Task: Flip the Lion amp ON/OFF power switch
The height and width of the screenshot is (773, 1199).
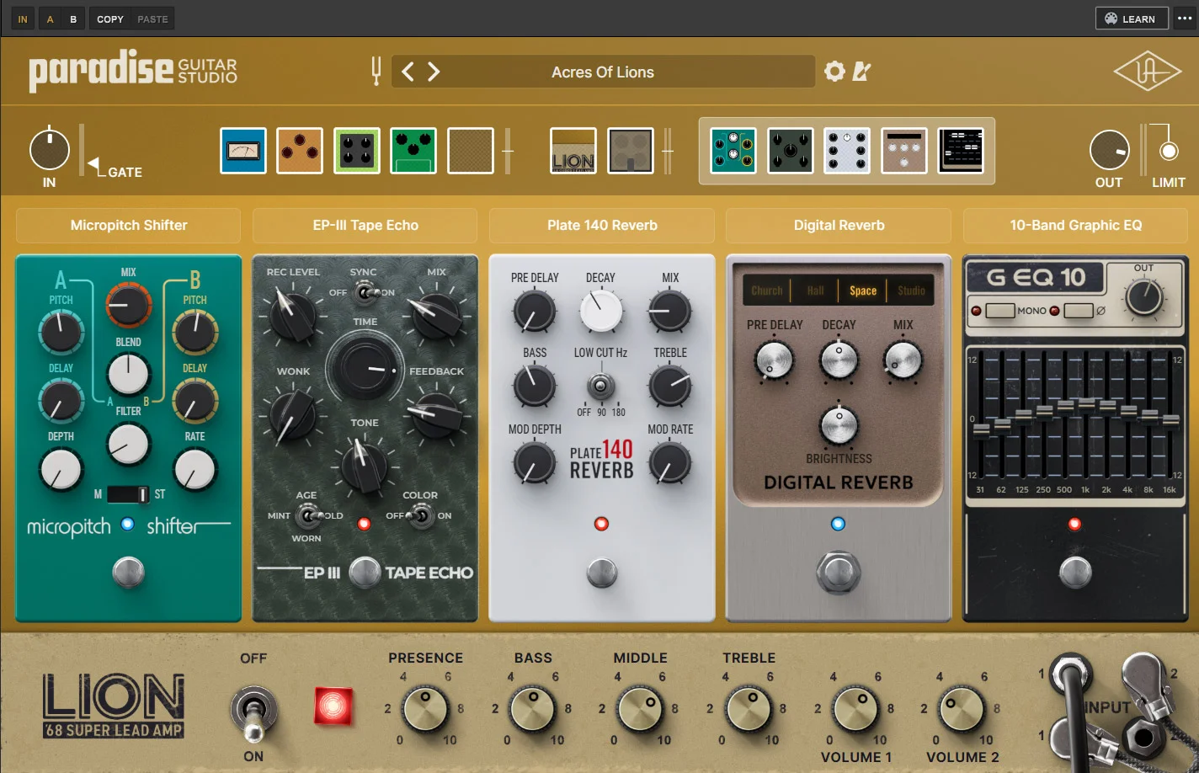Action: tap(253, 709)
